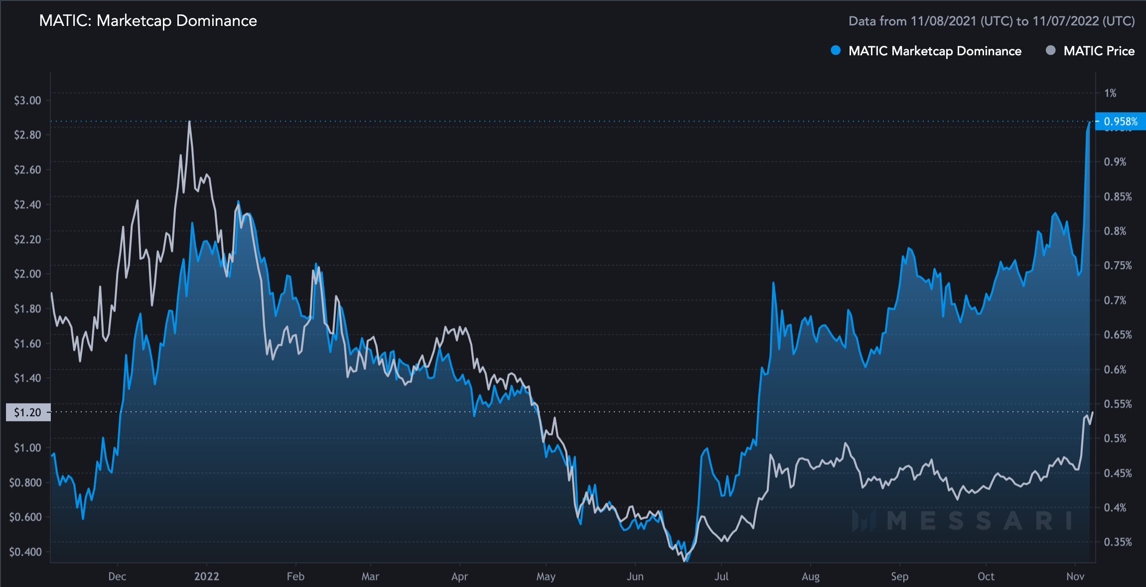Viewport: 1146px width, 587px height.
Task: Click the 0.65% dominance axis label
Action: pos(1118,335)
